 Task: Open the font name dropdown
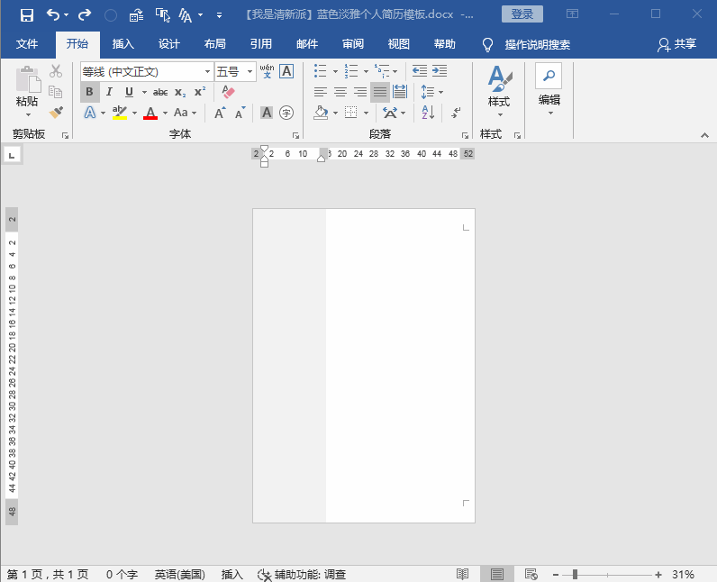point(207,72)
